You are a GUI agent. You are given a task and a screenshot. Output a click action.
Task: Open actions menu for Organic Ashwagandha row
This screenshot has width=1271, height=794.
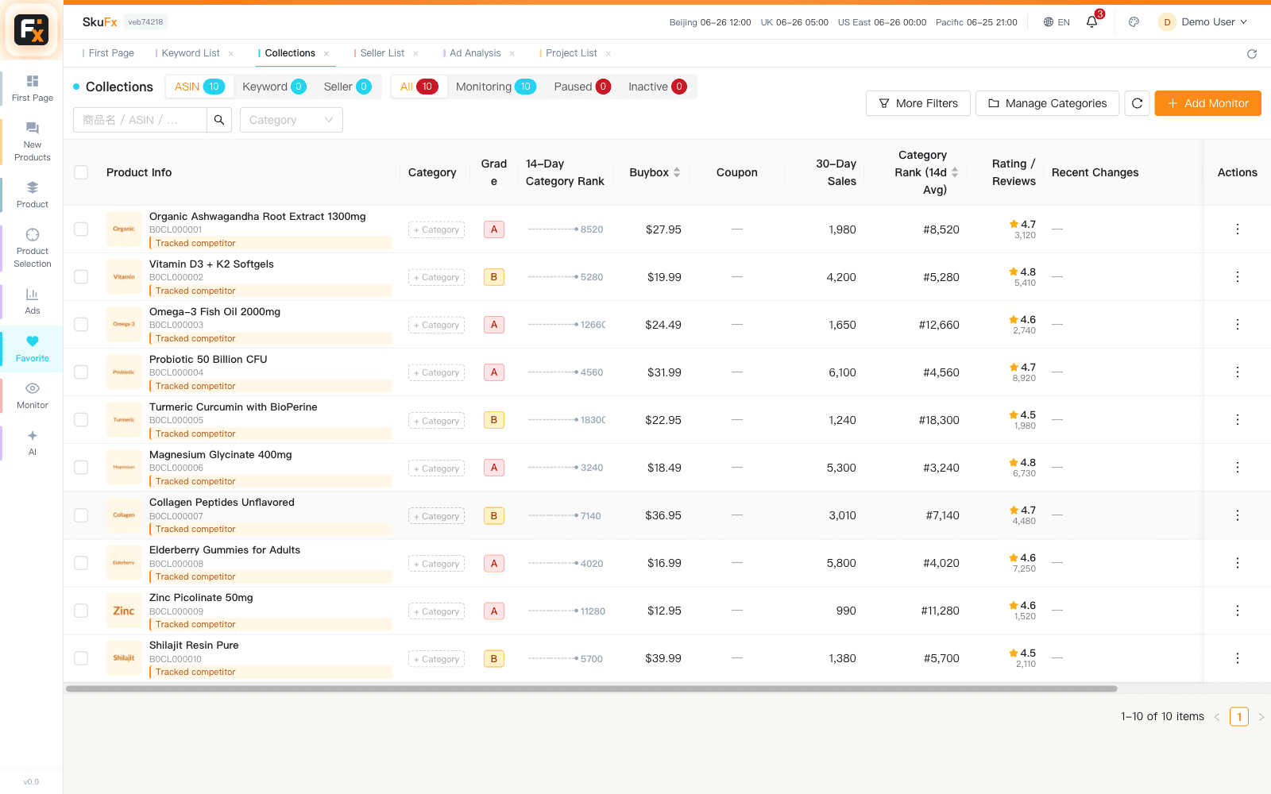[1237, 229]
